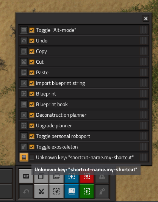This screenshot has width=158, height=202.
Task: Click the drag handle on the Paste row
Action: click(x=144, y=72)
